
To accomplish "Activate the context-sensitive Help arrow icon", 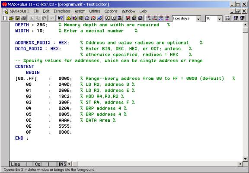I will tap(60, 18).
